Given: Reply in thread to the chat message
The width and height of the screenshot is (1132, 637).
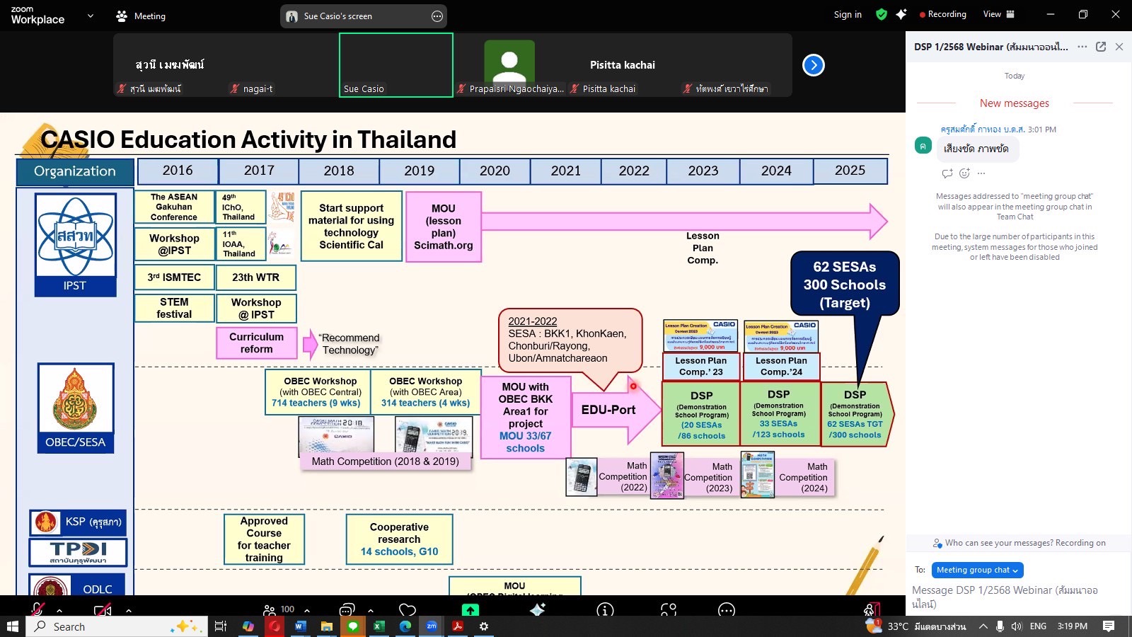Looking at the screenshot, I should [947, 173].
